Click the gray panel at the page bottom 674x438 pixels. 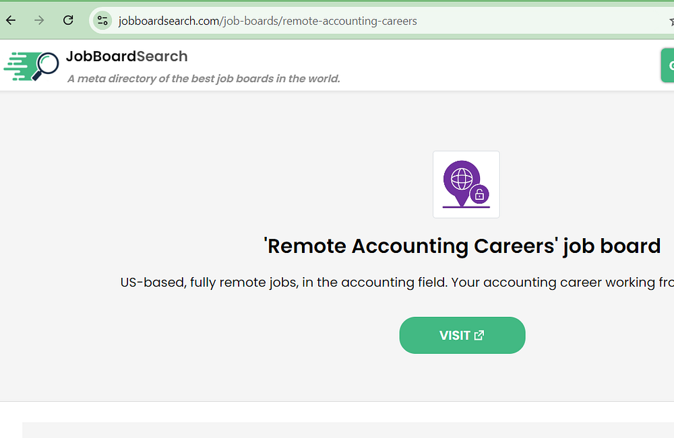(337, 431)
